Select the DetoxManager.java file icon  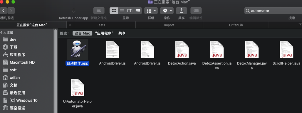pyautogui.click(x=252, y=50)
